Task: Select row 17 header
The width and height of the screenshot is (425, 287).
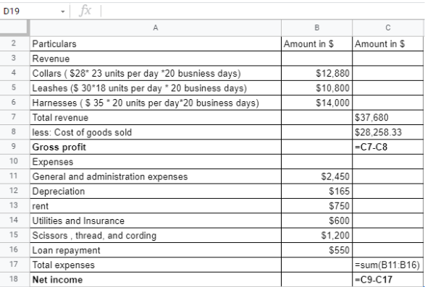Action: (x=14, y=265)
